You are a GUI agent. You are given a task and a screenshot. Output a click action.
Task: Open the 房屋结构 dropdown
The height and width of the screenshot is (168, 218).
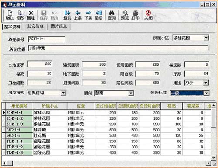point(63,93)
